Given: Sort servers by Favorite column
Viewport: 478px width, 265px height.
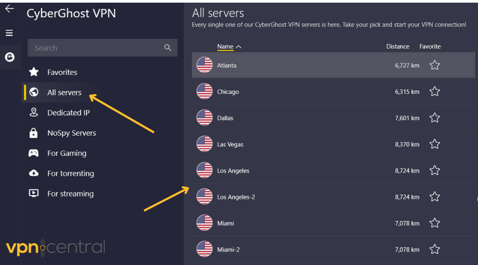Looking at the screenshot, I should (430, 47).
